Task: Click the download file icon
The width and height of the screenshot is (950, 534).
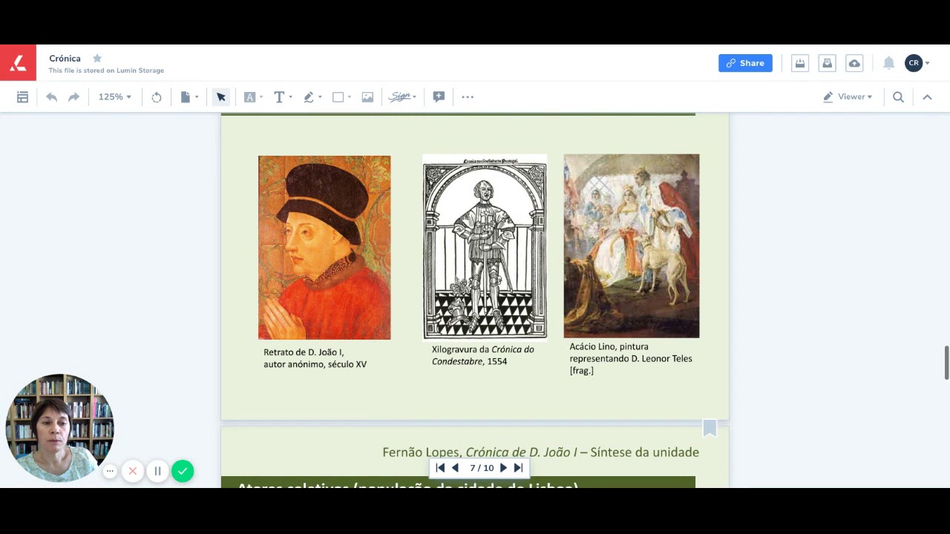Action: point(800,63)
